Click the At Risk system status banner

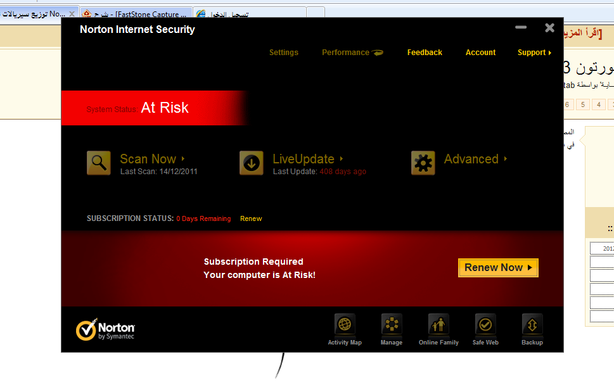click(155, 108)
